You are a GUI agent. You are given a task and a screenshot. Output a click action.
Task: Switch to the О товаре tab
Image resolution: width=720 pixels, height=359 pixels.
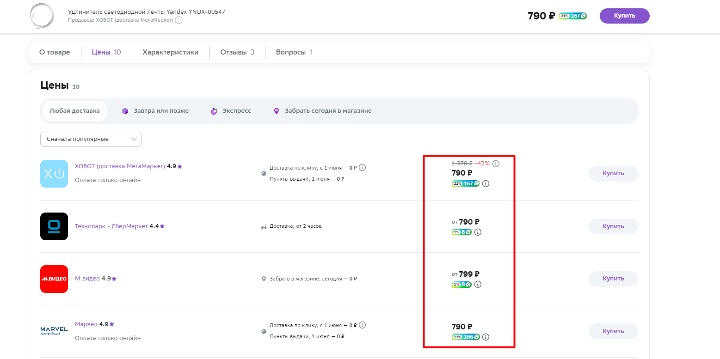55,52
